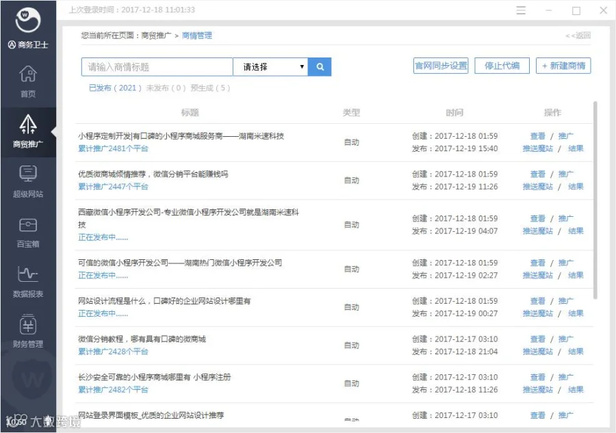Open the hamburger menu icon in title bar
This screenshot has height=433, width=616.
click(x=521, y=10)
